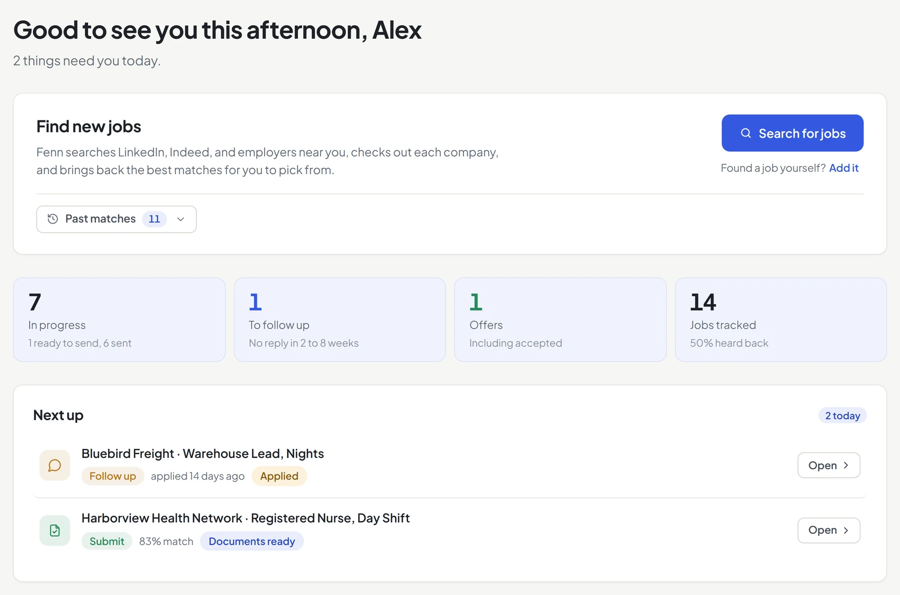Image resolution: width=900 pixels, height=595 pixels.
Task: Click the Follow up tag
Action: click(113, 476)
